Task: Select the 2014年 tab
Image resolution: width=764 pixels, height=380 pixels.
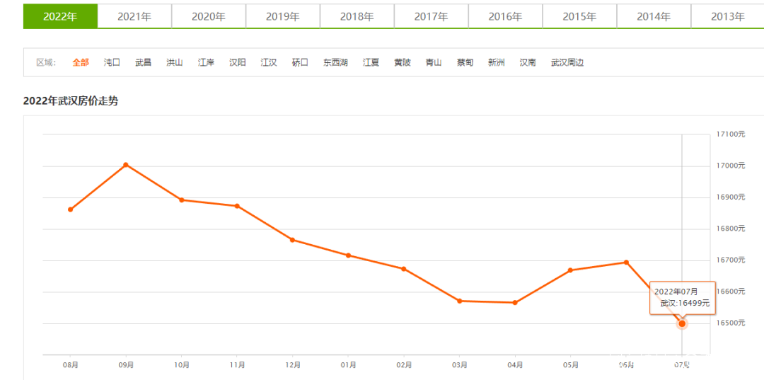Action: click(654, 16)
